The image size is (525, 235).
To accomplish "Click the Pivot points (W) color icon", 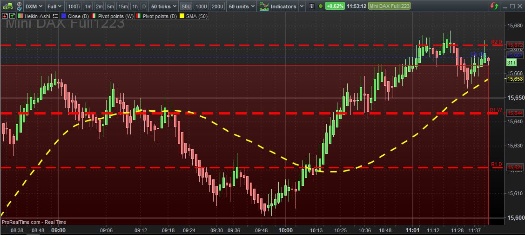I will click(94, 16).
